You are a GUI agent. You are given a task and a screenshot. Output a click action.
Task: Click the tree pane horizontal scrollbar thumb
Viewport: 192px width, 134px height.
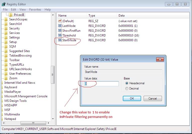(x=33, y=123)
